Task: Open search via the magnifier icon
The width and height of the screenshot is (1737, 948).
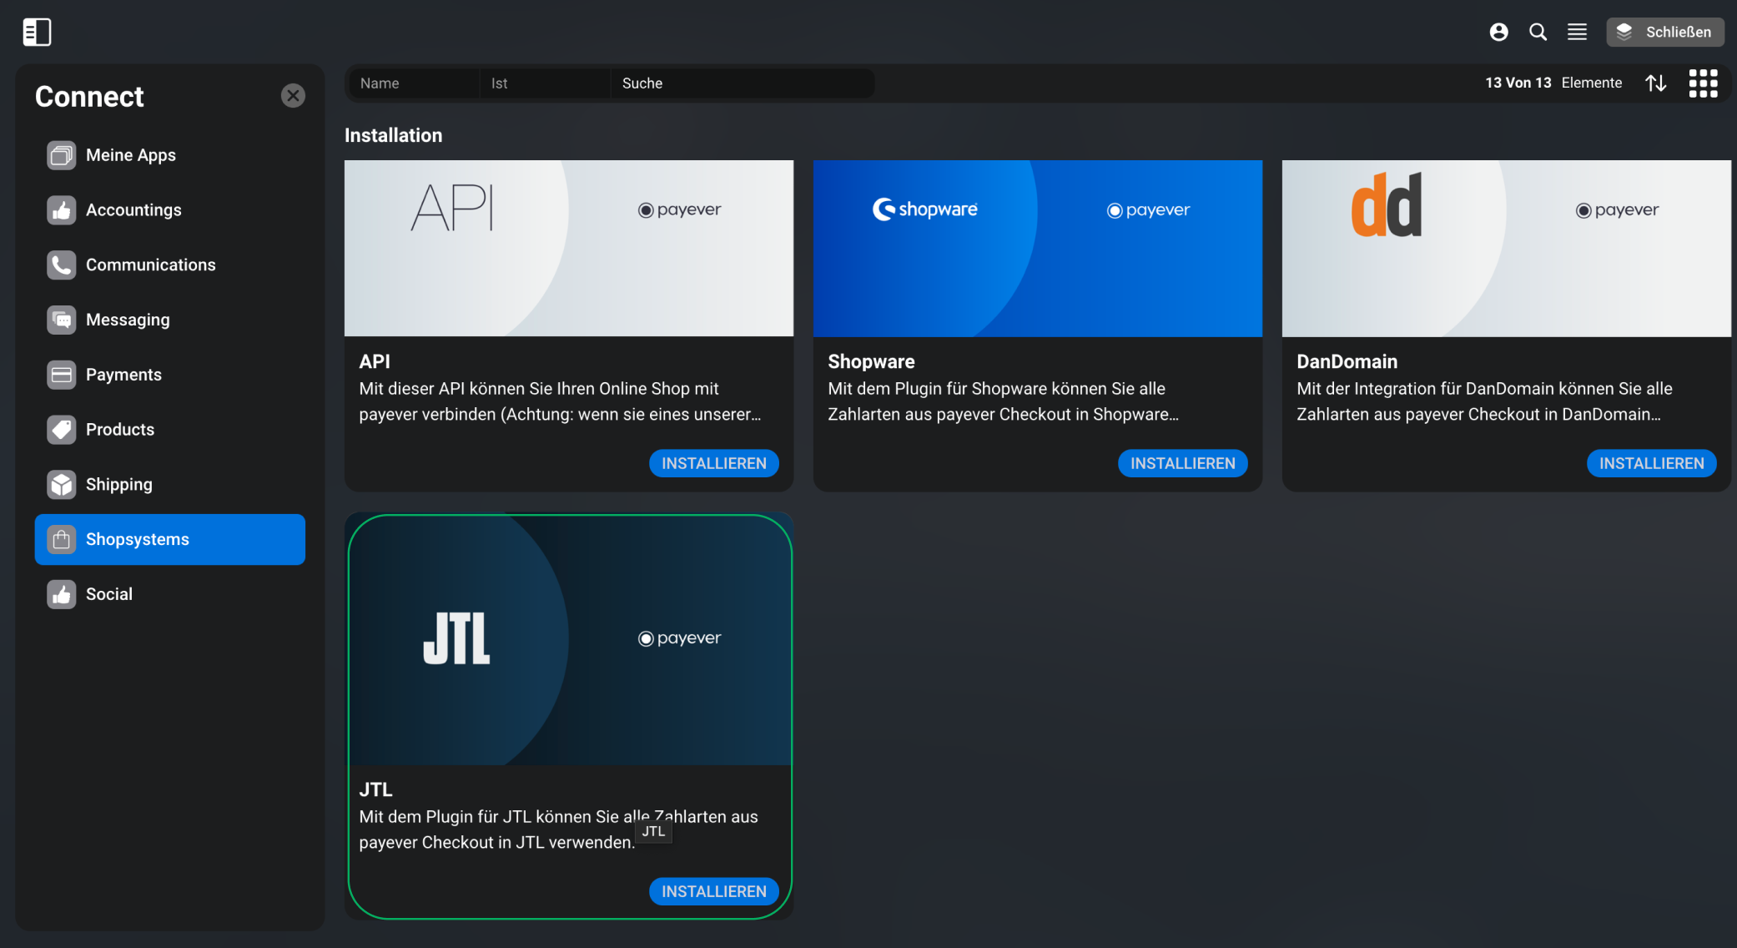Action: [1538, 32]
